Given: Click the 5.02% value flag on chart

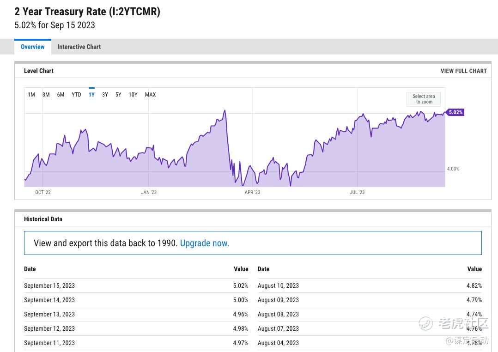Looking at the screenshot, I should 455,112.
